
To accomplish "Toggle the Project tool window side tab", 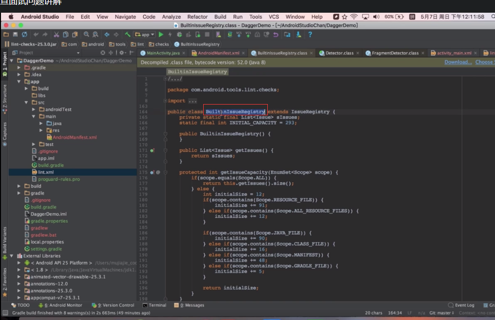I will point(5,64).
